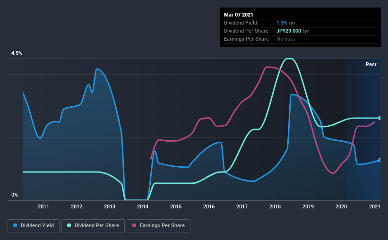The image size is (388, 240).
Task: Click the 2016 x-axis label
Action: (209, 206)
